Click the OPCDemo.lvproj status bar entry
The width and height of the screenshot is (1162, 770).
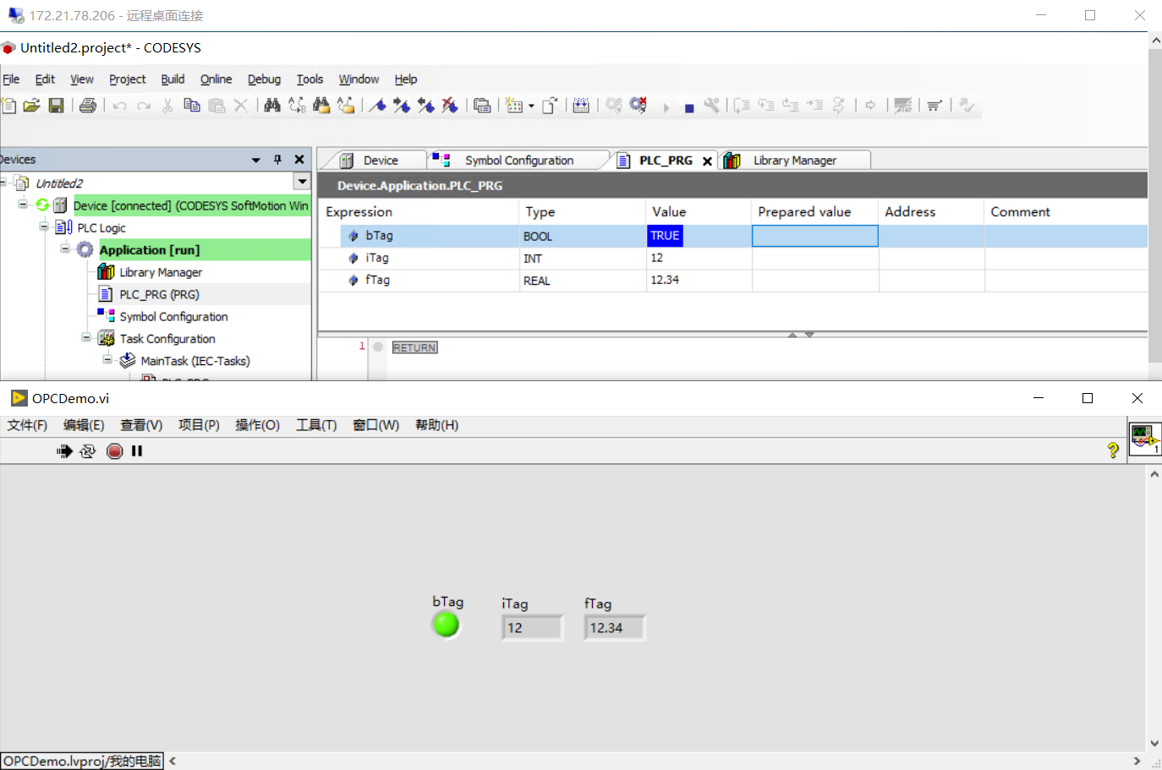80,761
